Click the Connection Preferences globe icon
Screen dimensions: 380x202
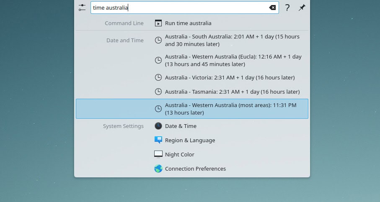tap(158, 169)
